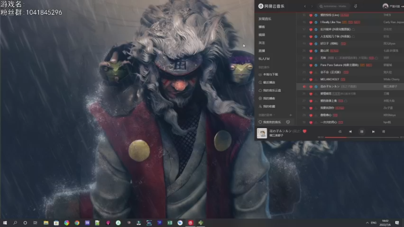Change the loop playback mode
The width and height of the screenshot is (404, 227).
pyautogui.click(x=340, y=132)
